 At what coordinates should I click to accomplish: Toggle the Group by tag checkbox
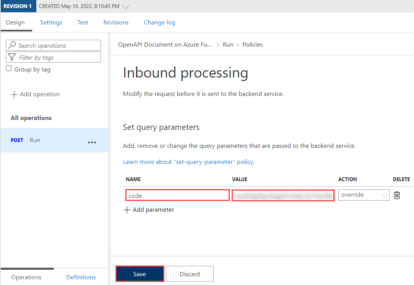[9, 68]
